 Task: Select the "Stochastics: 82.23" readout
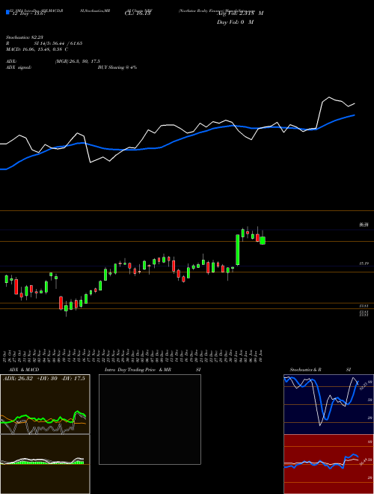(25, 37)
